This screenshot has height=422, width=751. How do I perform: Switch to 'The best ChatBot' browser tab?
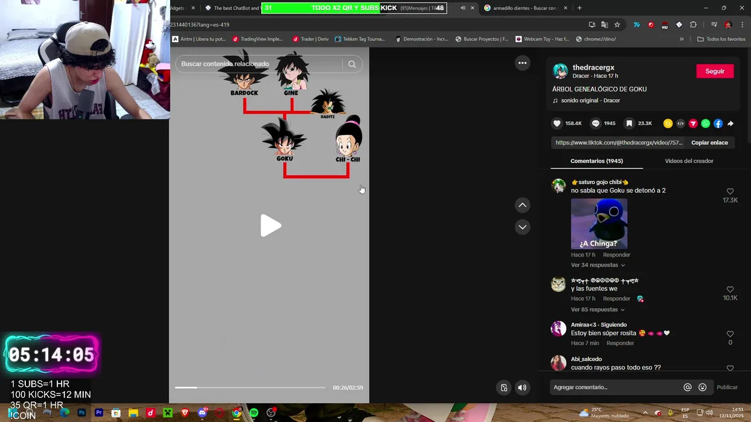(x=232, y=8)
